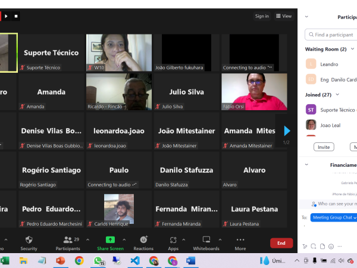Click the Invite button

tap(324, 147)
